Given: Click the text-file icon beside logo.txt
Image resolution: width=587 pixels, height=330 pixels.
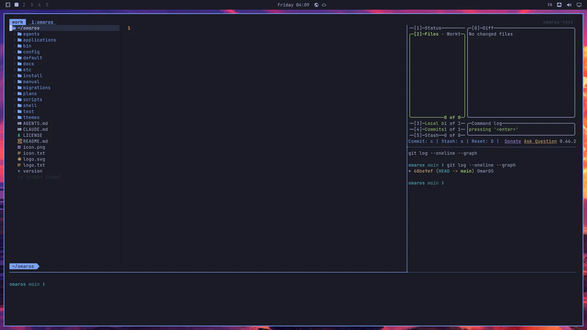Looking at the screenshot, I should click(x=19, y=165).
